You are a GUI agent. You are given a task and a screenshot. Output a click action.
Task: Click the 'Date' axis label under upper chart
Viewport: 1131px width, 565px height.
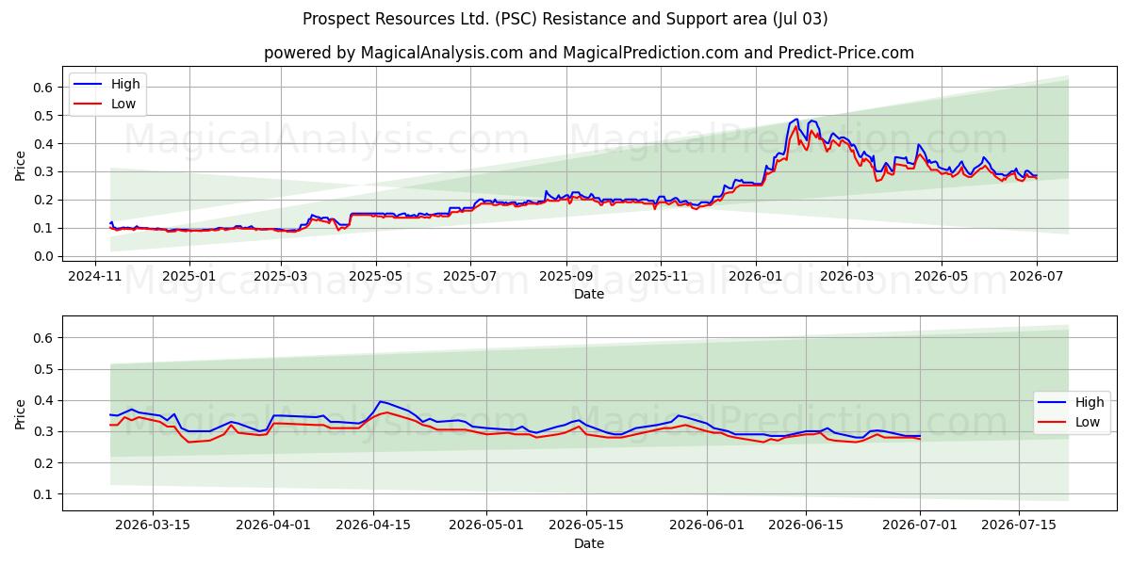click(589, 294)
